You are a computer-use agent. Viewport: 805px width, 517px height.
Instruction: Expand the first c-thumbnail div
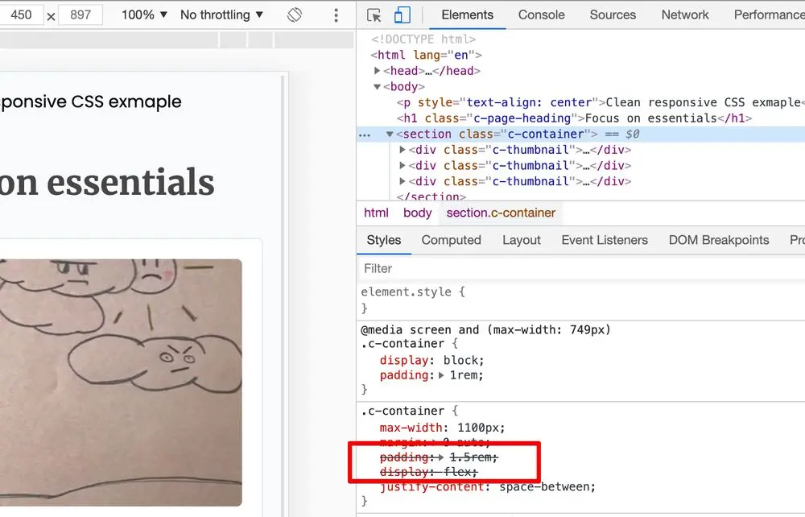coord(404,150)
